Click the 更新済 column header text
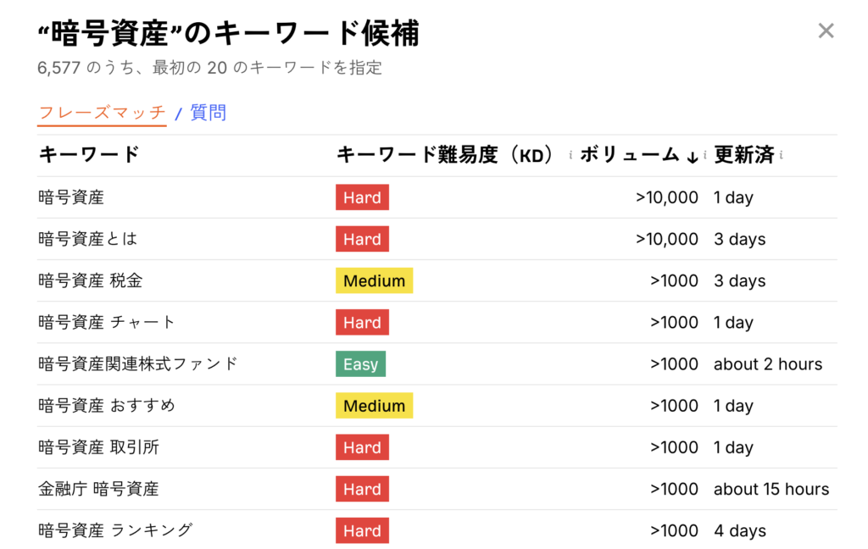868x549 pixels. pyautogui.click(x=743, y=155)
